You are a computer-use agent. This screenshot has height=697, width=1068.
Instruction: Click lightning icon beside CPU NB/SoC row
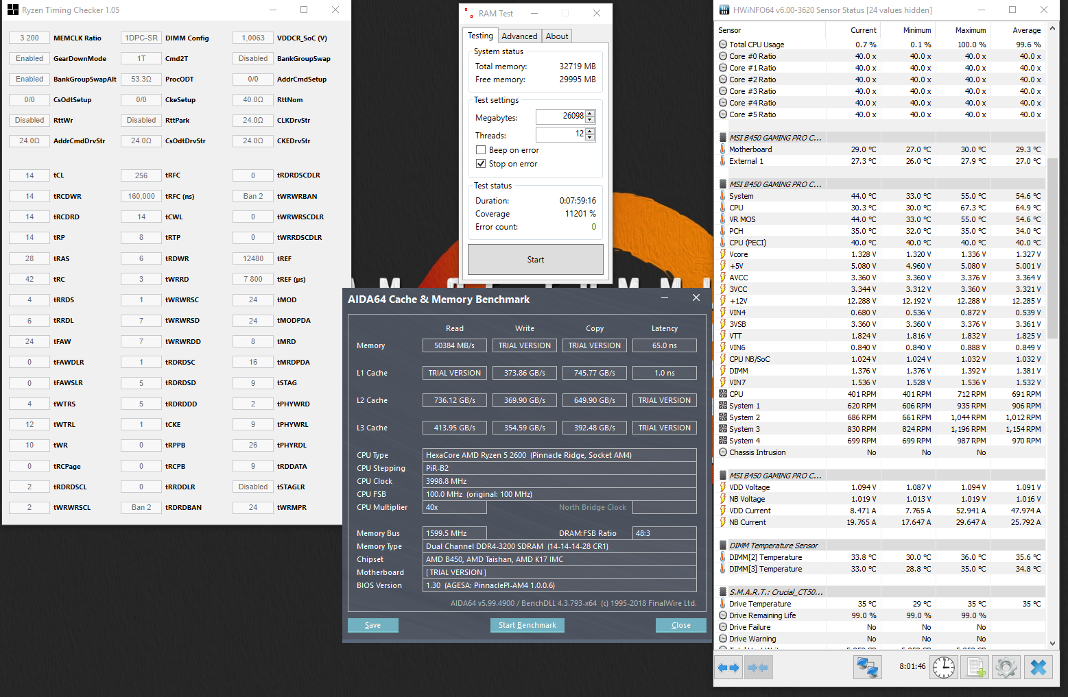(723, 359)
